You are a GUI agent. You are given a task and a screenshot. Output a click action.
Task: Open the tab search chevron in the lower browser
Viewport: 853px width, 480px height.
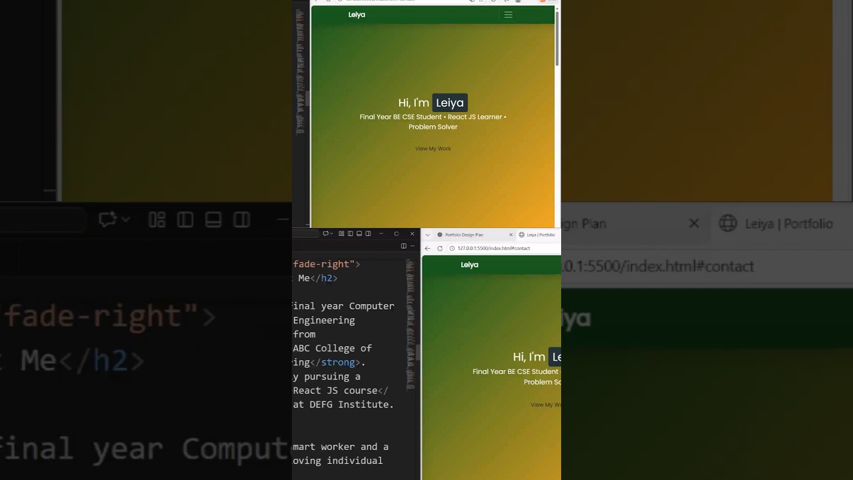tap(428, 235)
